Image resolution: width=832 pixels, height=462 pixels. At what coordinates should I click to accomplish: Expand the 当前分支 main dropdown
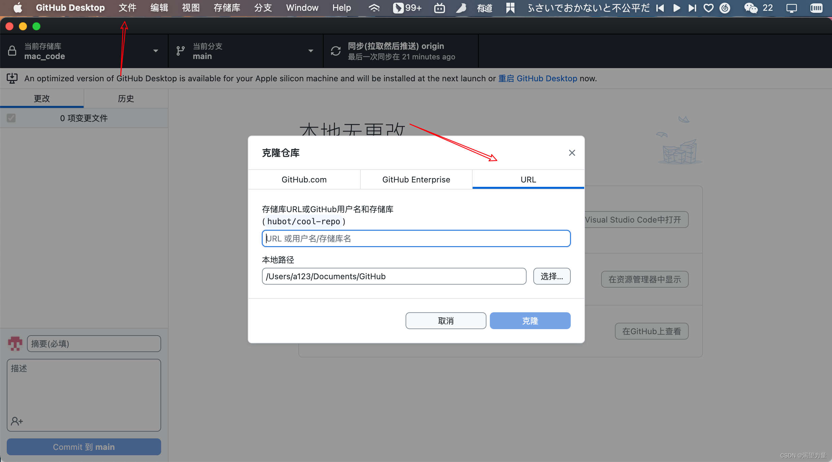pos(246,51)
